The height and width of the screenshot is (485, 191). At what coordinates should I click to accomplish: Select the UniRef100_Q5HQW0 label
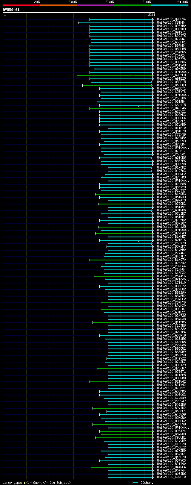(171, 418)
